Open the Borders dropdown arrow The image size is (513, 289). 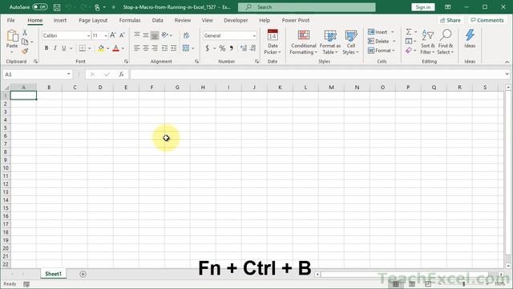point(89,48)
